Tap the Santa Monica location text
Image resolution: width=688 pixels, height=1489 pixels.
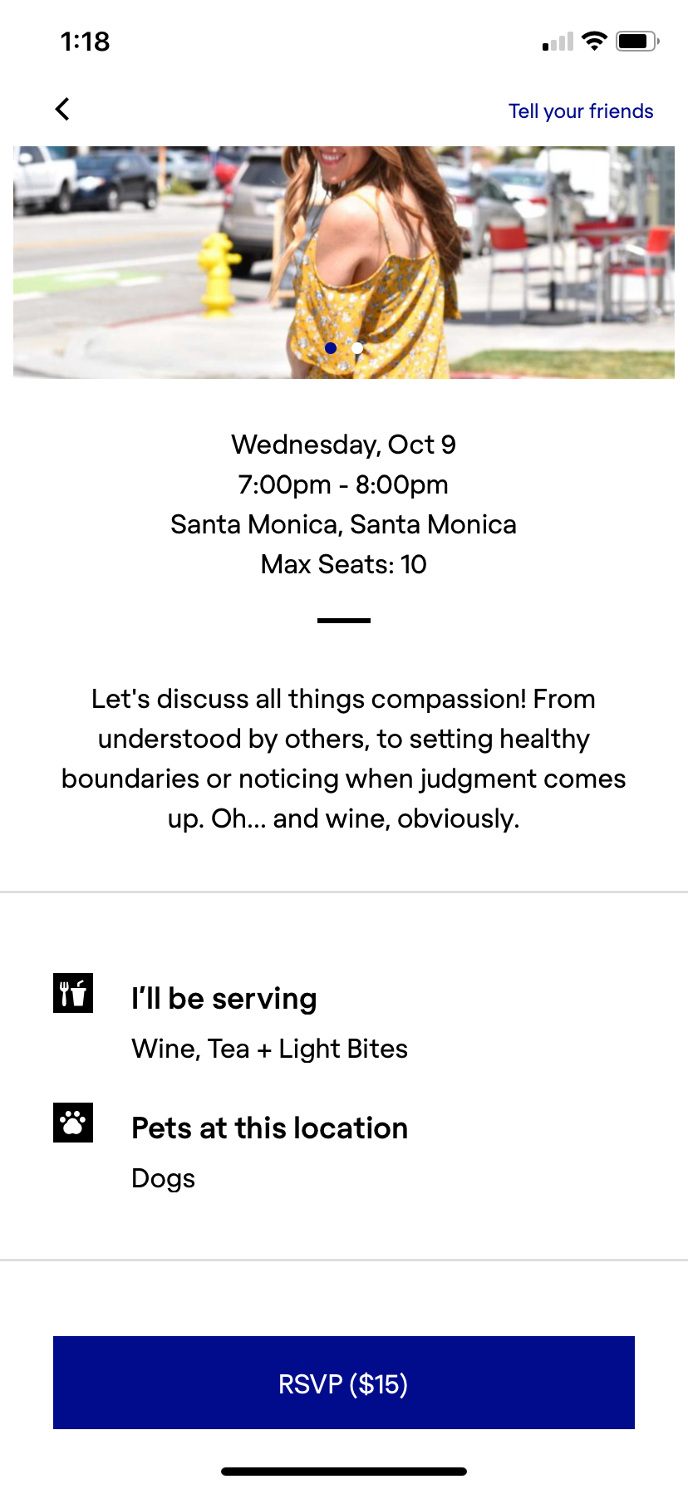tap(343, 524)
